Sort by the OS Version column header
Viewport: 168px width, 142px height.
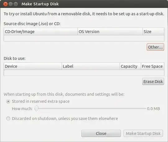pos(110,32)
